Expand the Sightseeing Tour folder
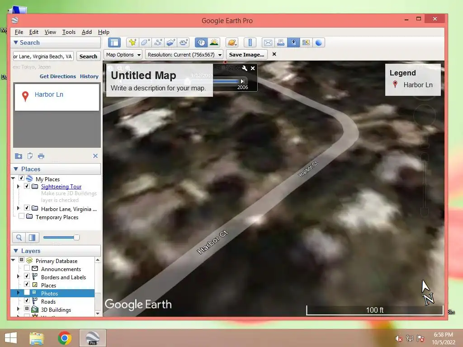The width and height of the screenshot is (463, 347). tap(18, 187)
